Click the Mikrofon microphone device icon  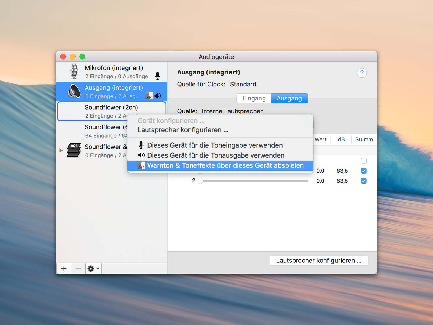[x=74, y=71]
